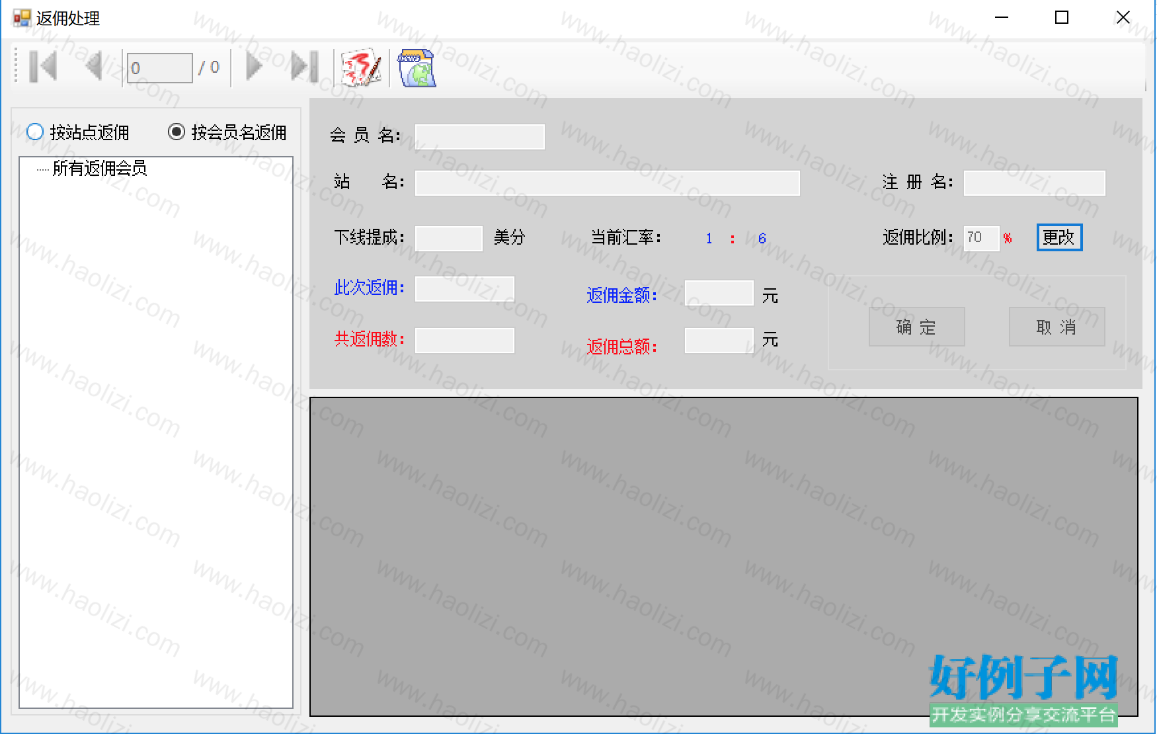Select 按会员名返佣 radio option

227,132
